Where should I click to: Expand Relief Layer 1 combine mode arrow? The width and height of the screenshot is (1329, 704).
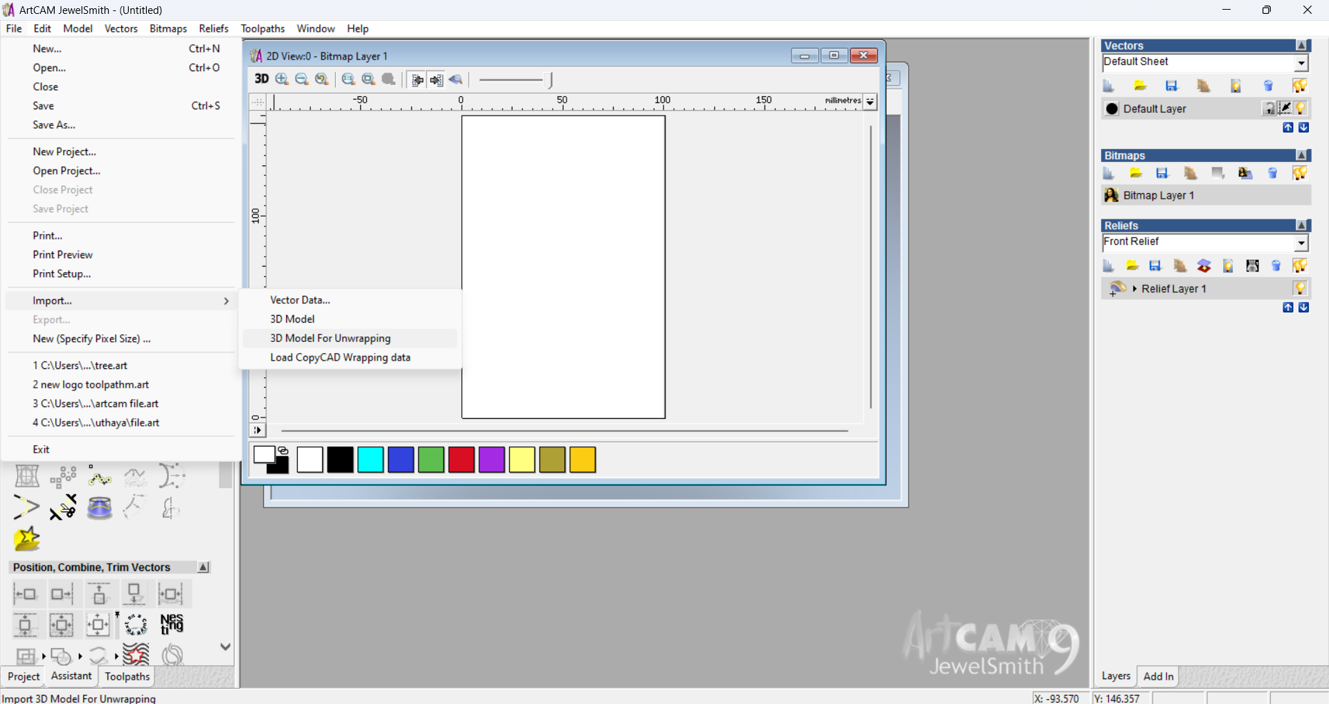[1134, 289]
